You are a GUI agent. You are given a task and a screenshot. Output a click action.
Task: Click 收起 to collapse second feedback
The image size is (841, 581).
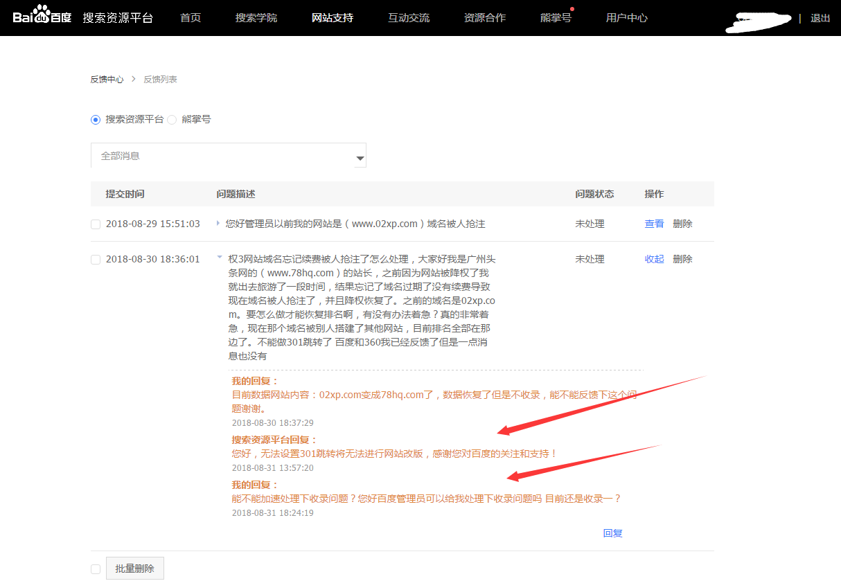point(654,259)
